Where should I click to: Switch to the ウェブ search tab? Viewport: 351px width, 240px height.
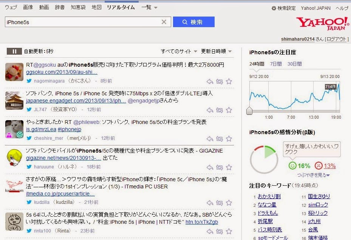click(x=11, y=8)
